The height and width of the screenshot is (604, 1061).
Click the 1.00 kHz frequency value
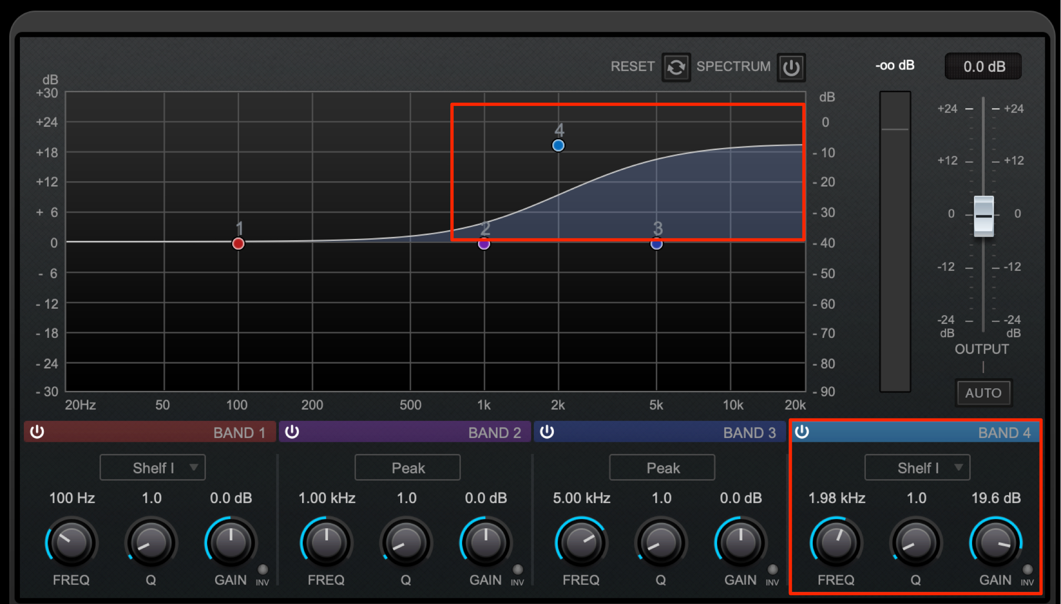(327, 498)
